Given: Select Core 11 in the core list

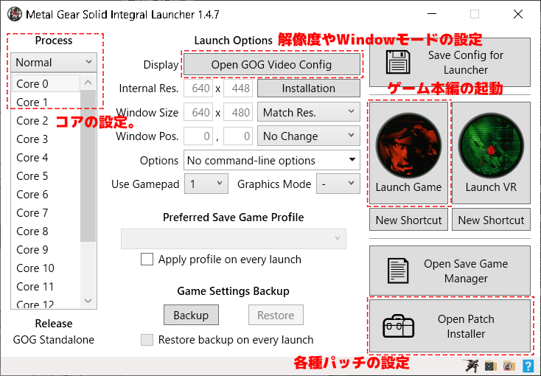Looking at the screenshot, I should [46, 286].
